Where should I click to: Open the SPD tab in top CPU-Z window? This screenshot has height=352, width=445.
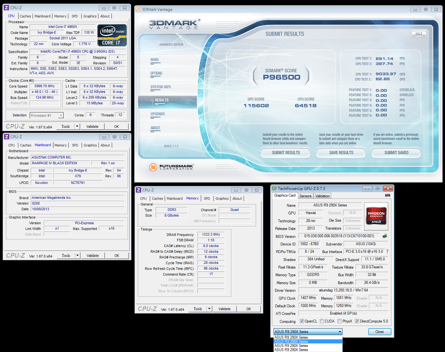(x=75, y=16)
